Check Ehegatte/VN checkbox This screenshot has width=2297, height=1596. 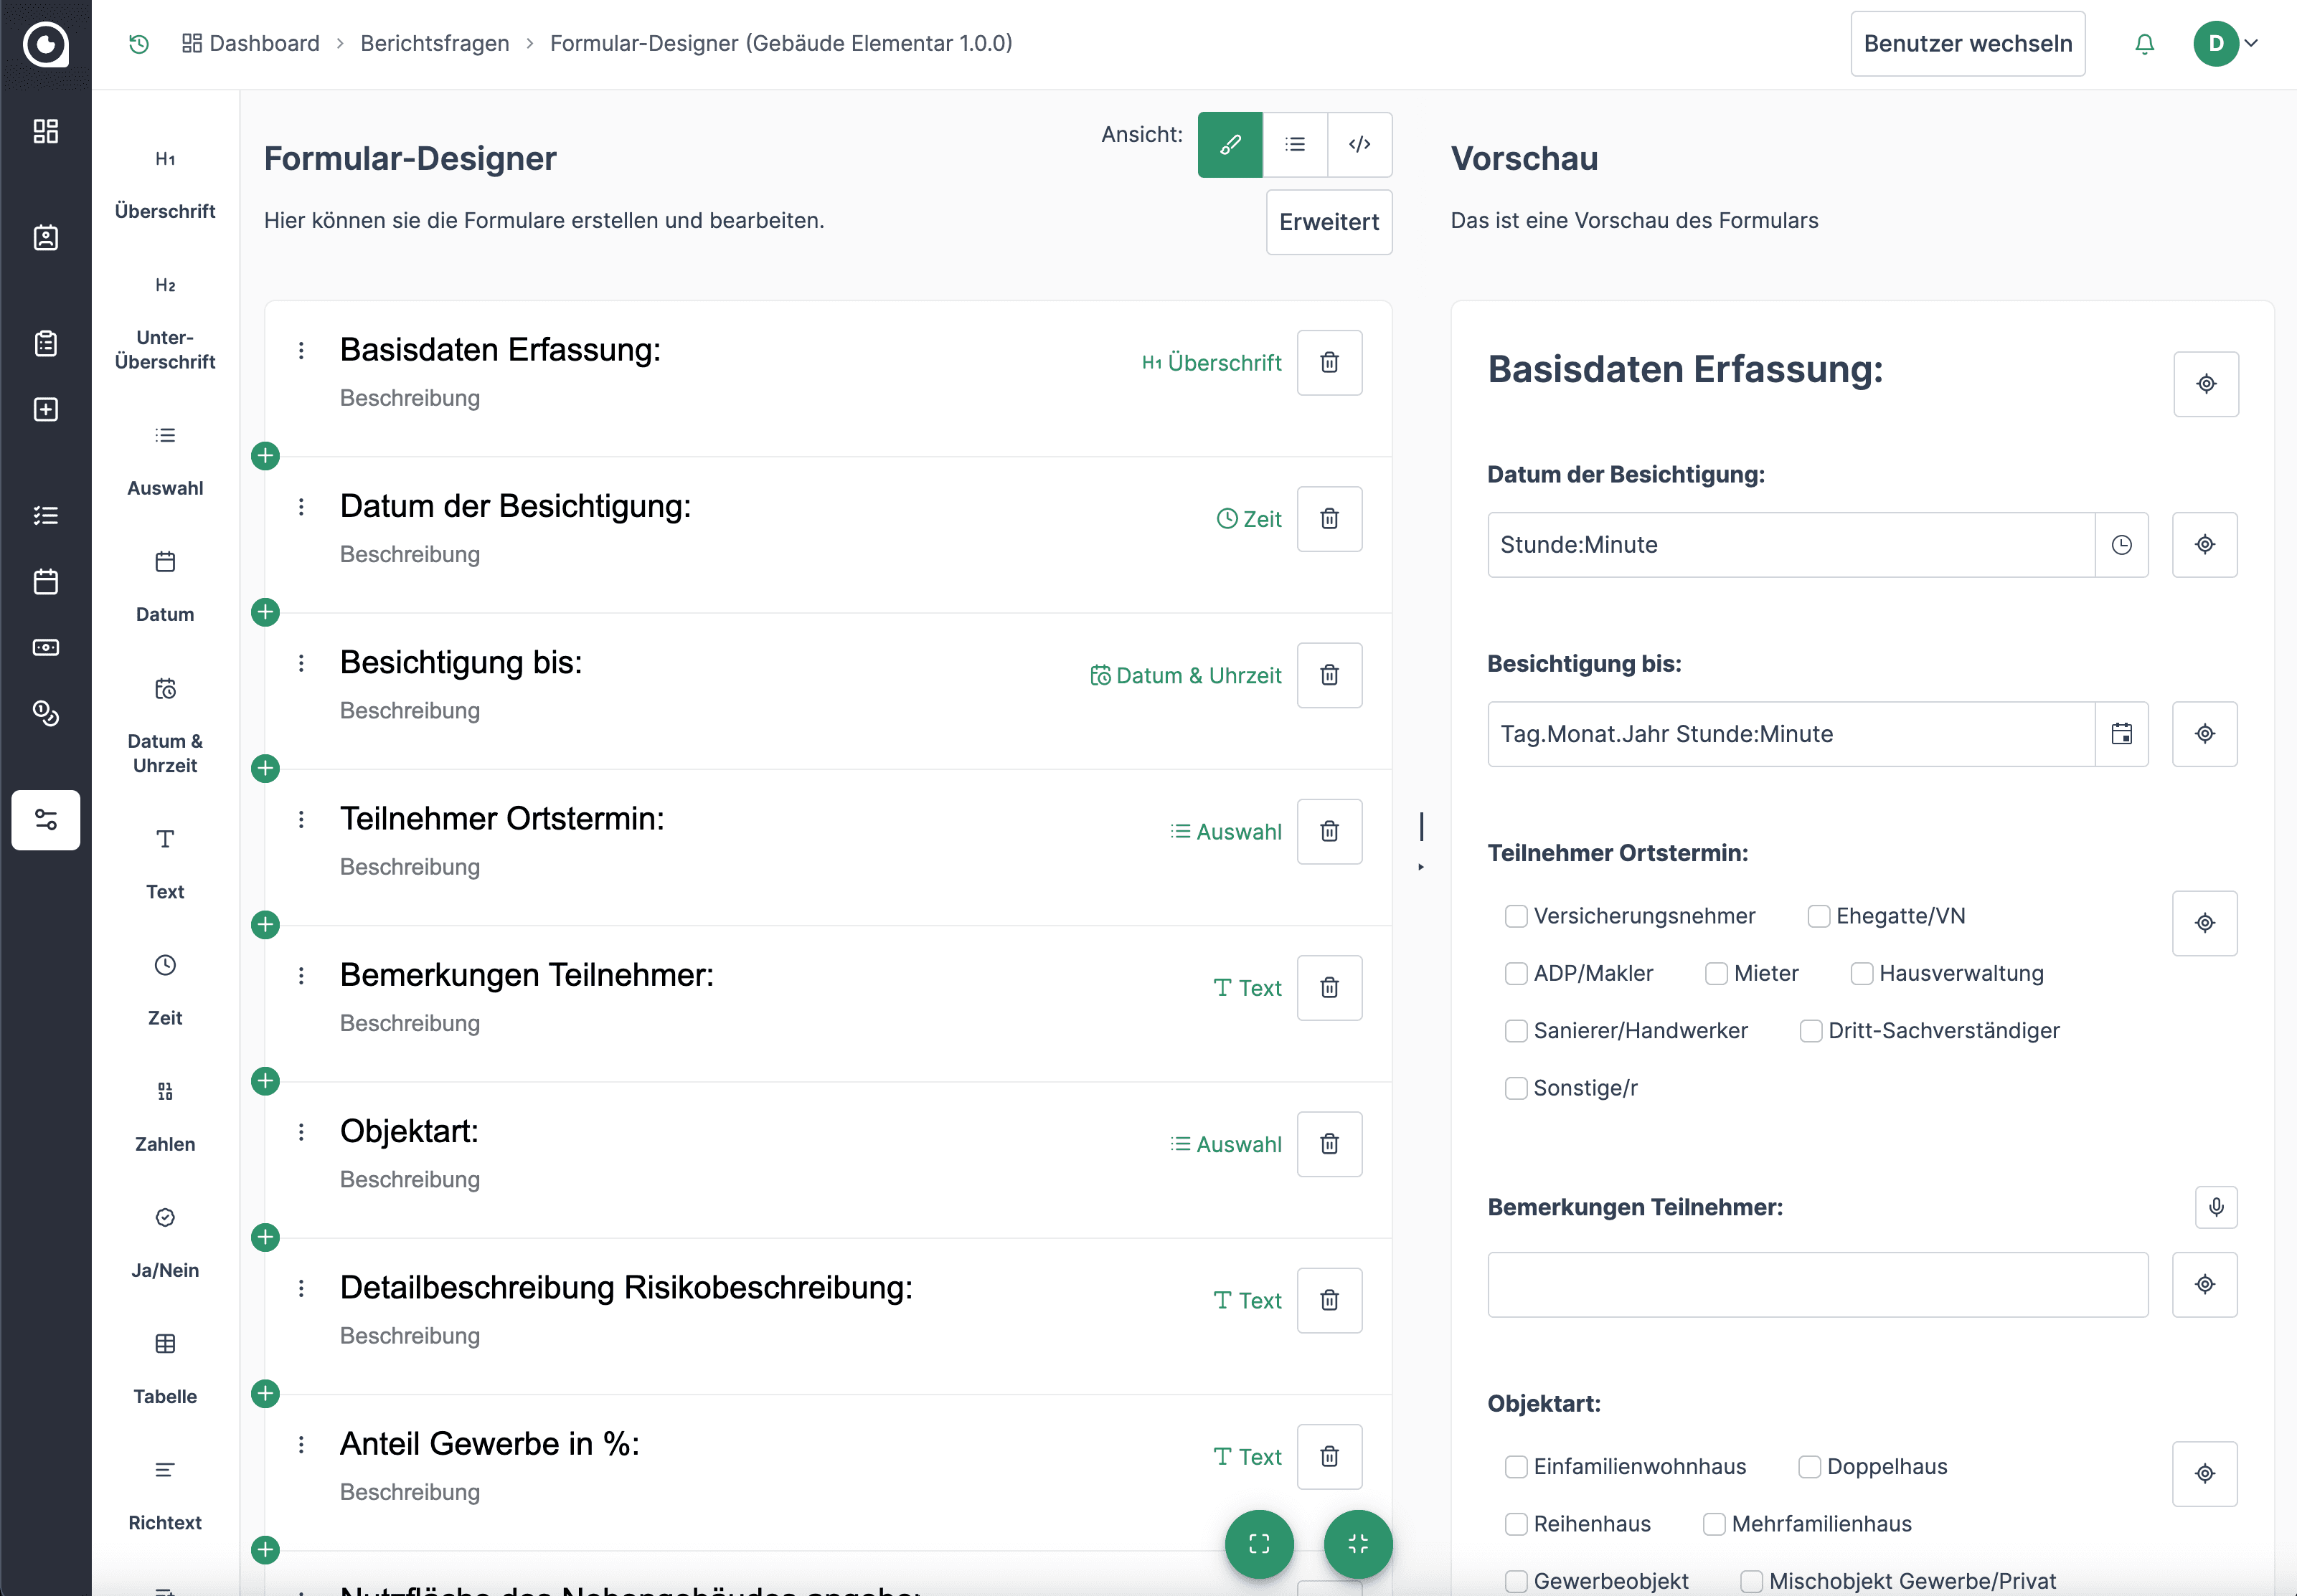[x=1818, y=916]
